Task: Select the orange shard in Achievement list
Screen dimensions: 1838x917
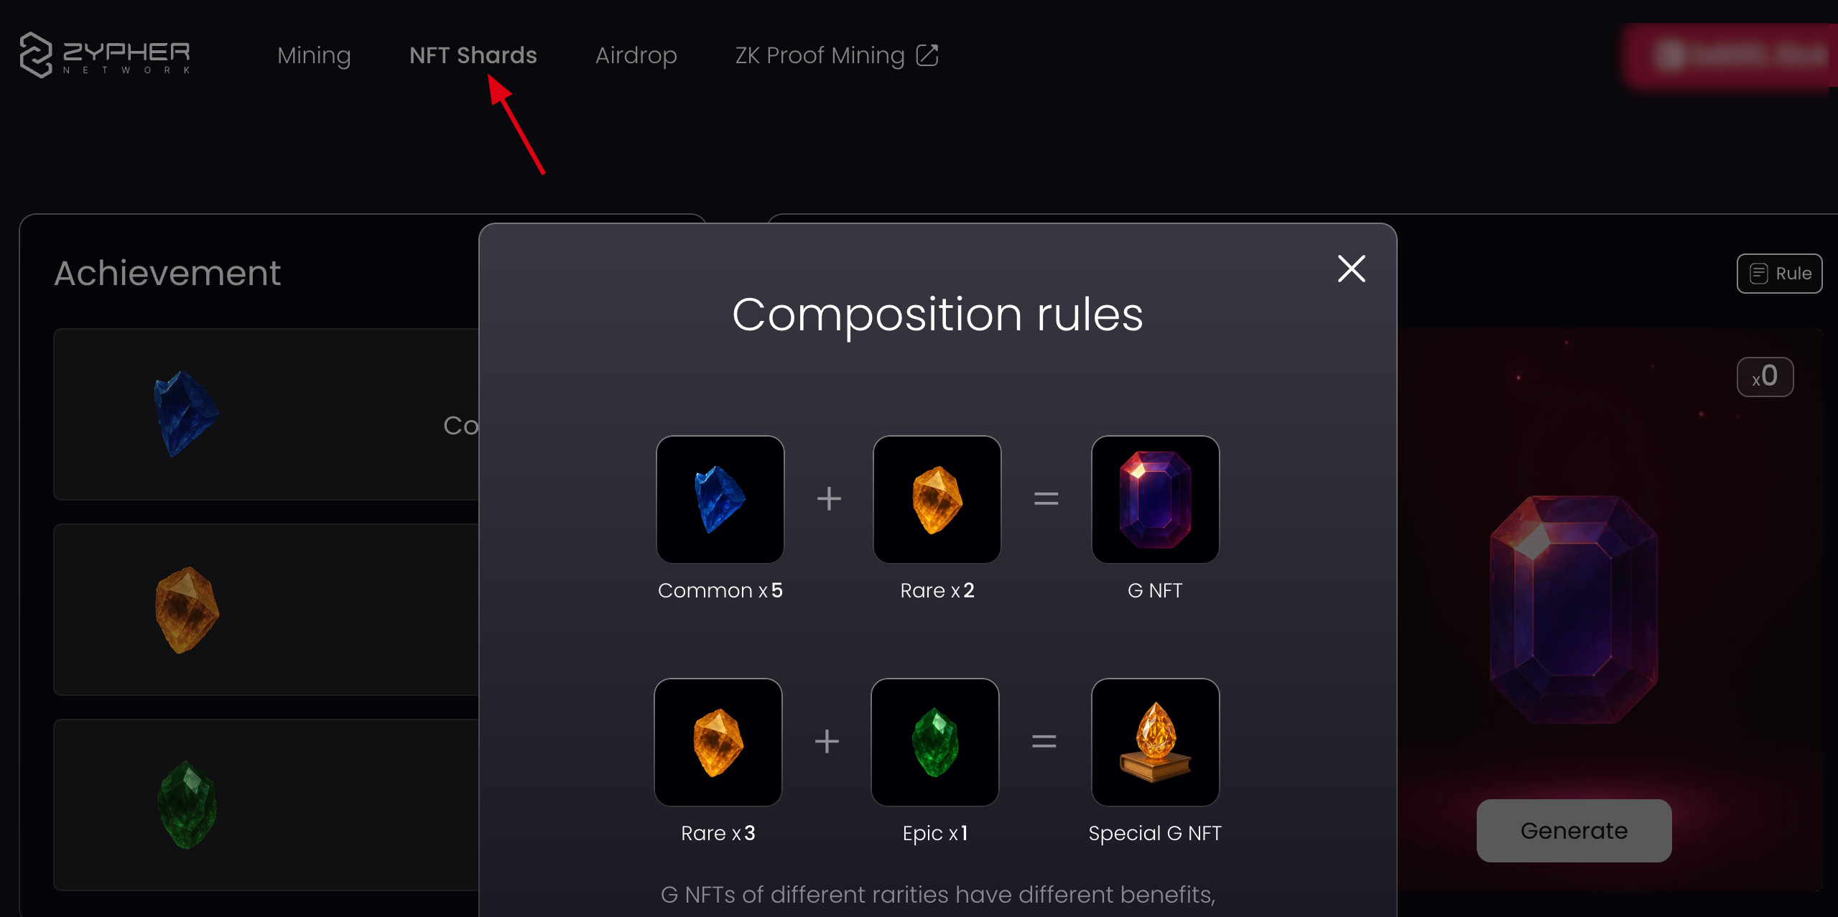Action: pyautogui.click(x=187, y=610)
